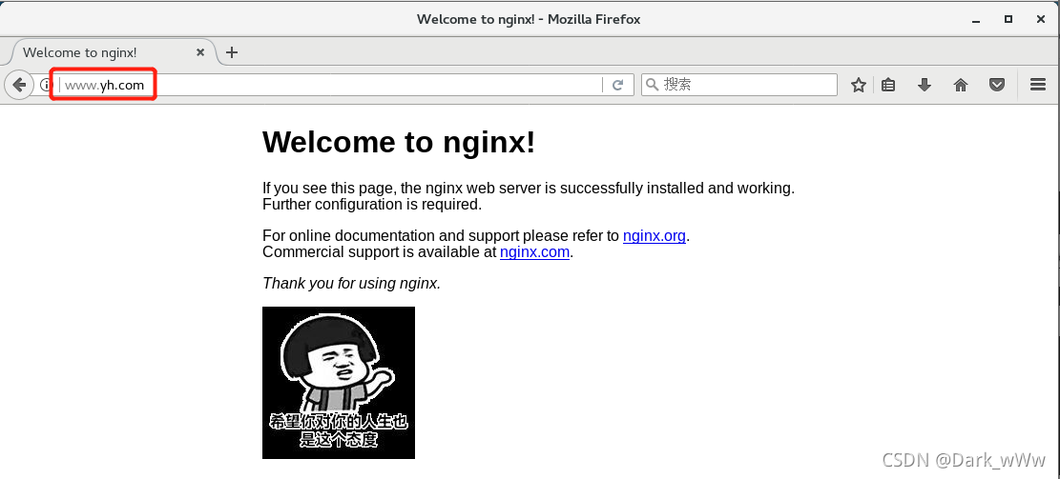Maximize the Firefox window
The image size is (1060, 479).
[x=1008, y=20]
